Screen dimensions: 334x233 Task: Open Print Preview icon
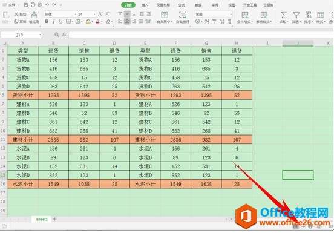click(x=40, y=5)
